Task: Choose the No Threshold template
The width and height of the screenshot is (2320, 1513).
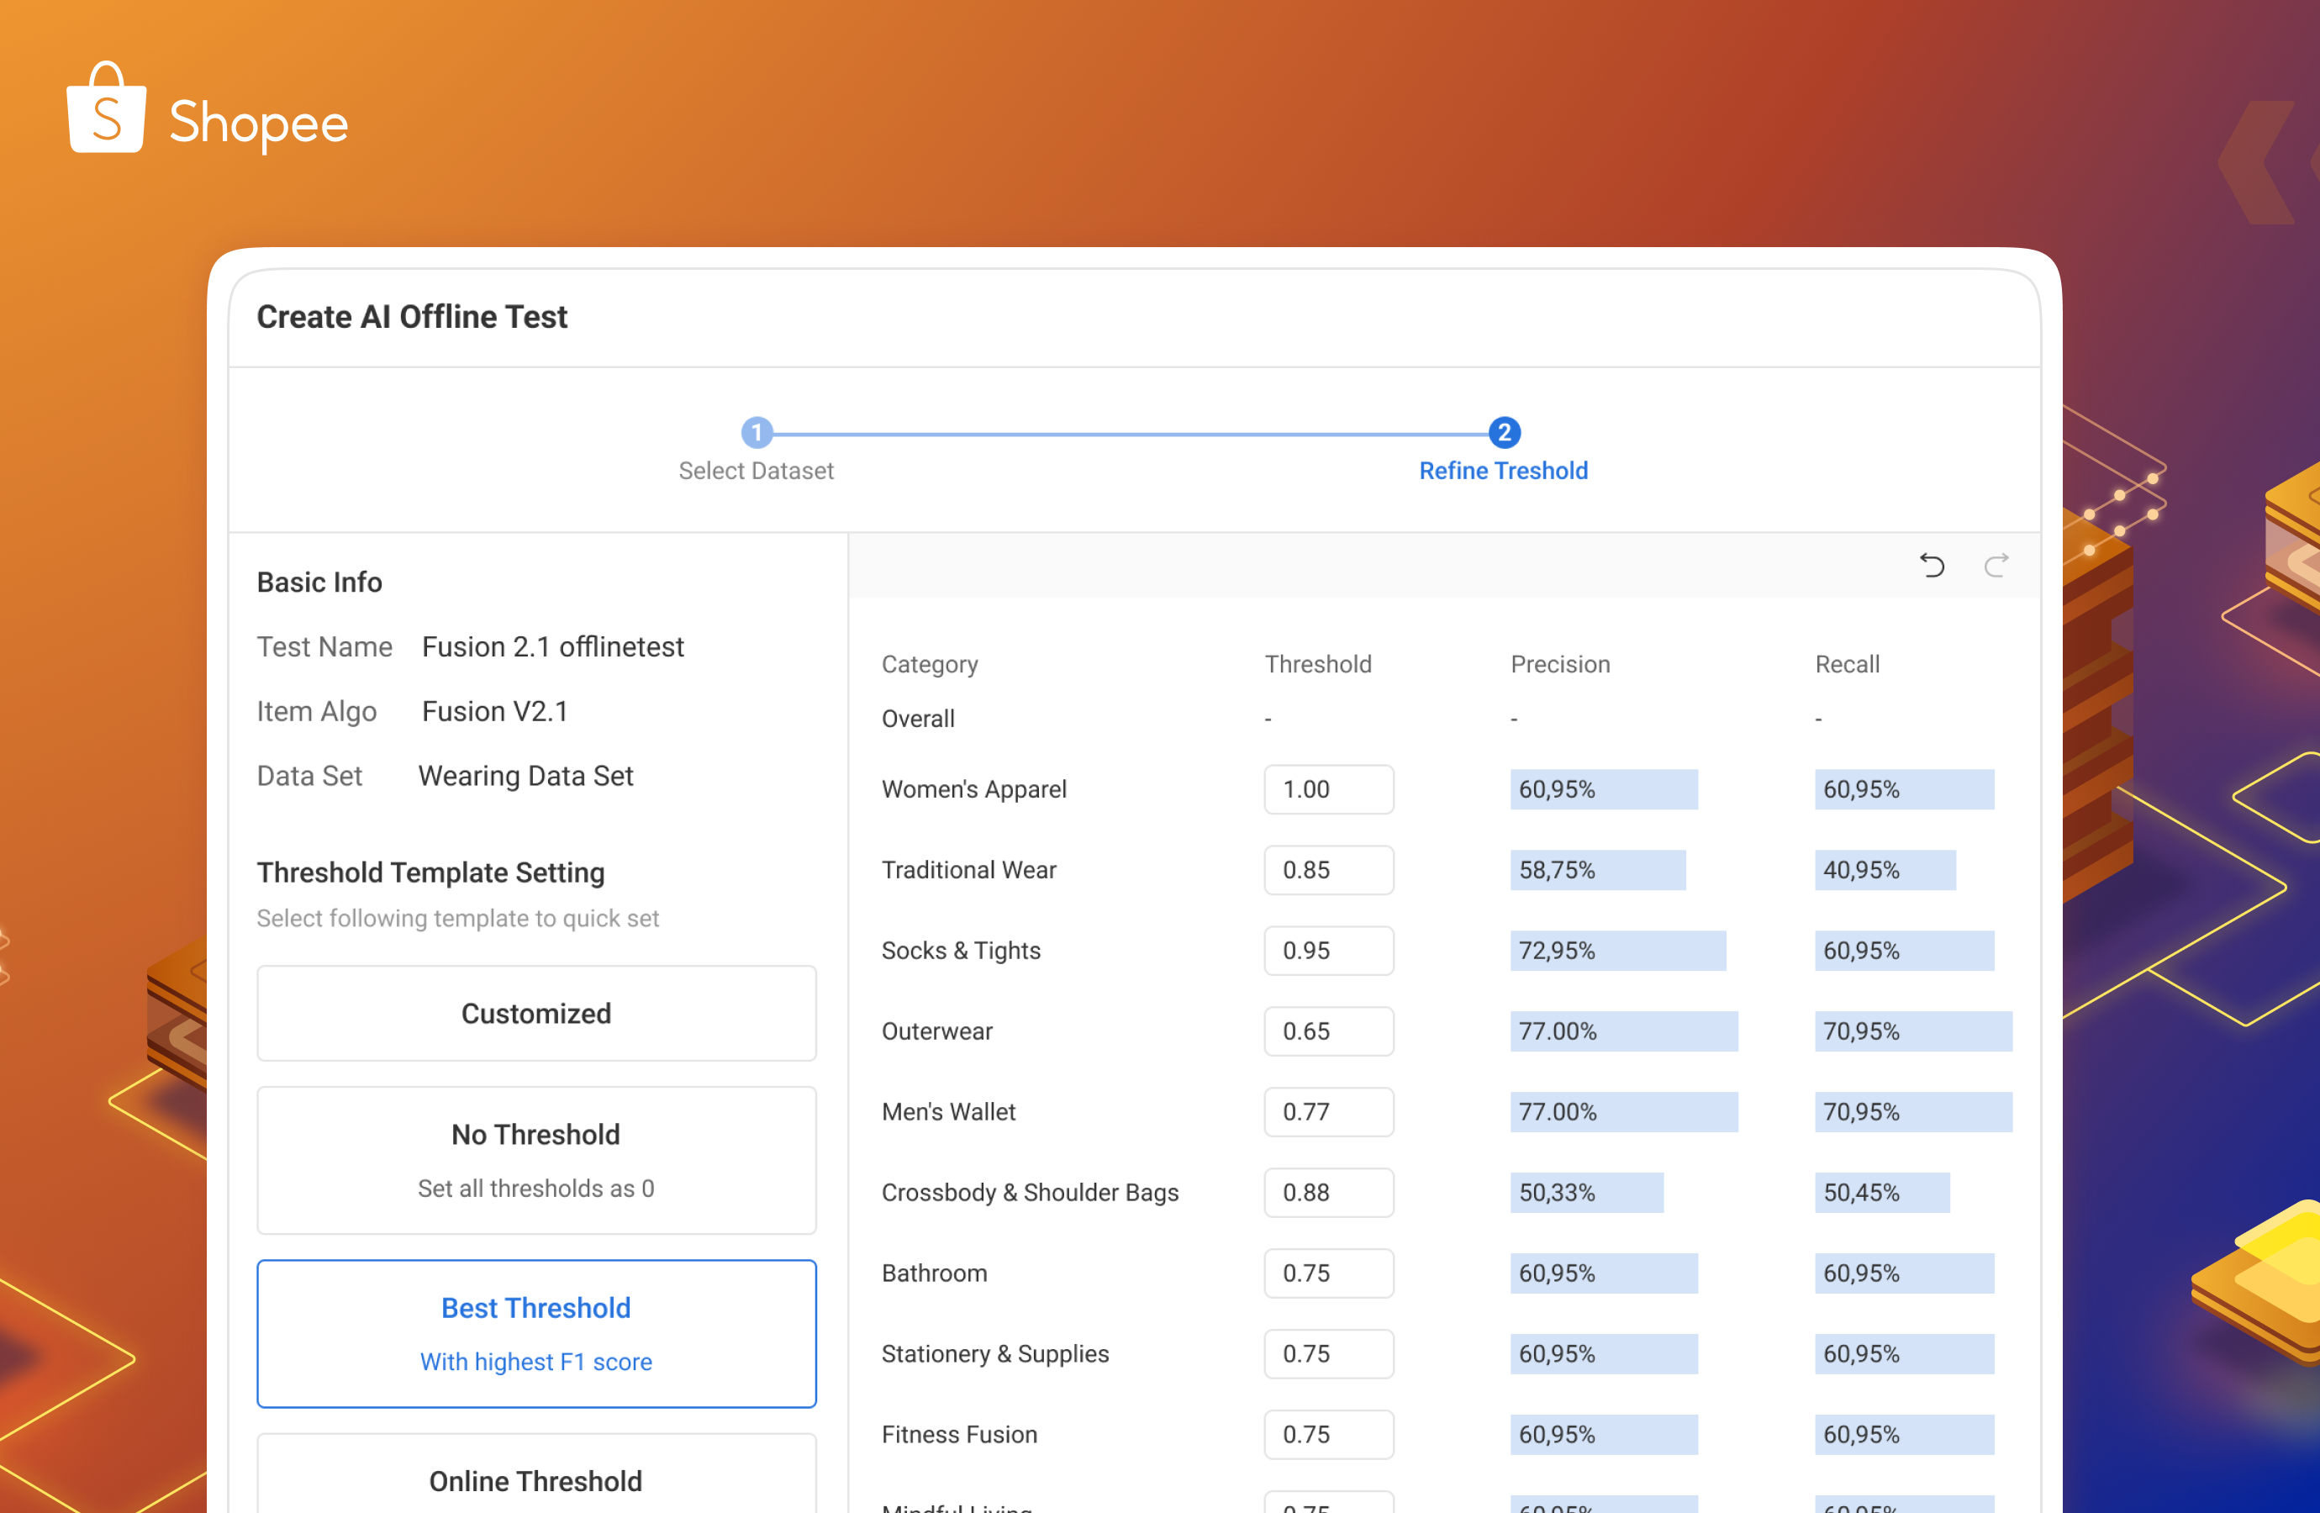Action: coord(536,1160)
